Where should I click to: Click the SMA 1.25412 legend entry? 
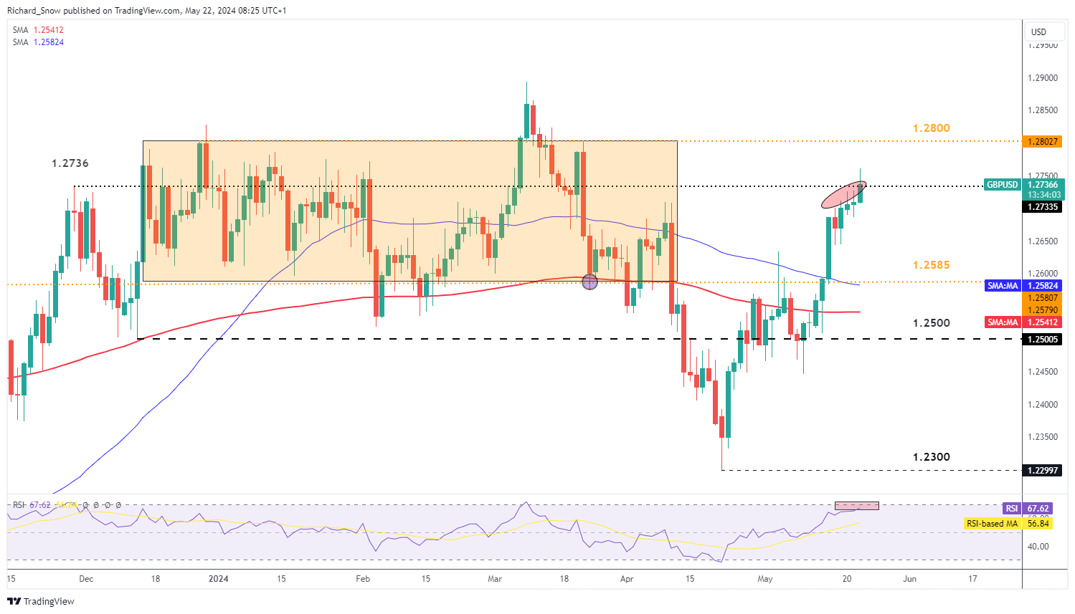pyautogui.click(x=38, y=30)
